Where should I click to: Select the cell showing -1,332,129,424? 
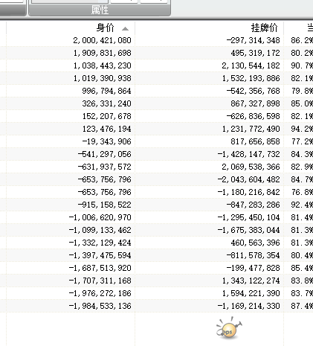click(71, 243)
